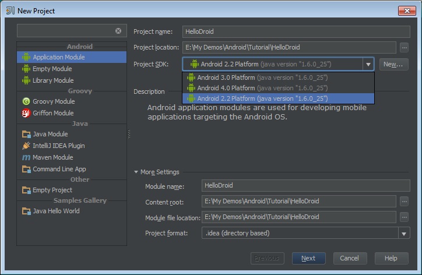Open the Project SDK dropdown arrow

coord(368,64)
